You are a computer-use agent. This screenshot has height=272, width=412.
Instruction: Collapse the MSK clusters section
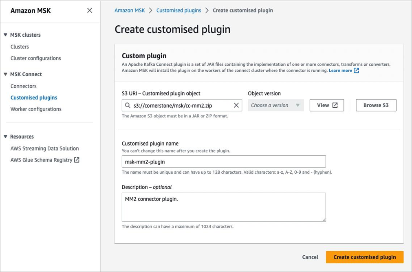point(5,35)
